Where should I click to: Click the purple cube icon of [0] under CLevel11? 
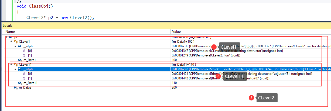click(x=24, y=74)
